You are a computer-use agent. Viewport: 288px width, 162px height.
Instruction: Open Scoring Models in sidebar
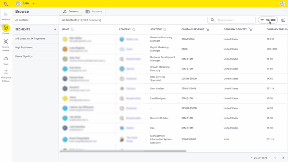(6, 45)
